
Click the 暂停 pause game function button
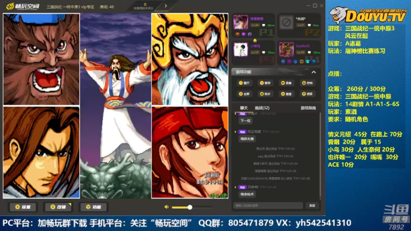click(x=265, y=83)
